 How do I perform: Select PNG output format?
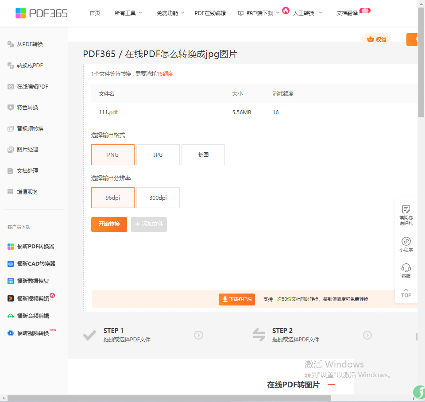pos(113,155)
